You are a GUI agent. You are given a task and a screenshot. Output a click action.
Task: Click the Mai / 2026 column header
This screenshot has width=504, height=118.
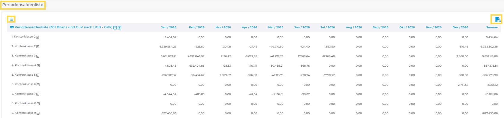(275, 27)
